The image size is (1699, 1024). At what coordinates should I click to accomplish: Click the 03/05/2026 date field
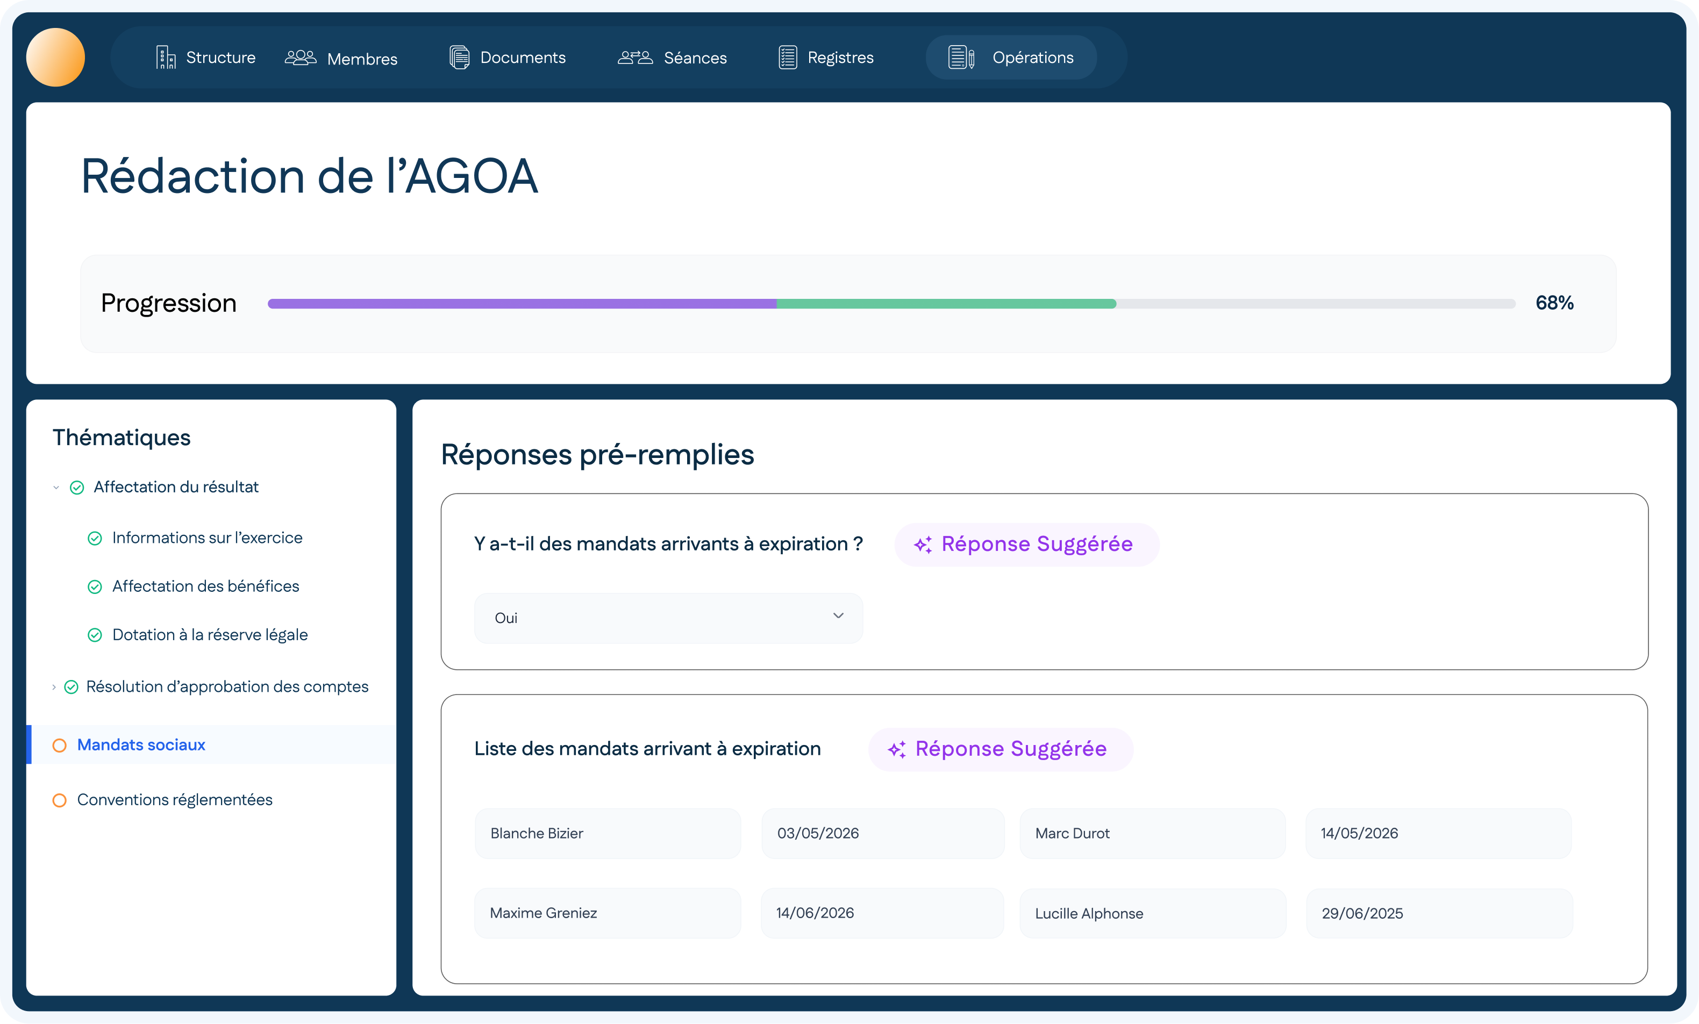883,834
